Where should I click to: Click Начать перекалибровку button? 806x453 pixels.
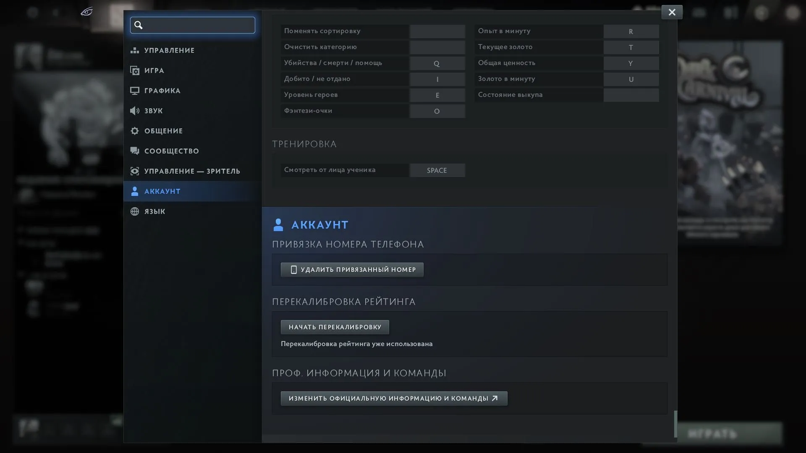[x=335, y=327]
